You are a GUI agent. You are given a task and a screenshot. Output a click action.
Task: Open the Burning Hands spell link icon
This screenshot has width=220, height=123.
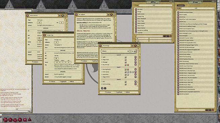tap(135, 69)
